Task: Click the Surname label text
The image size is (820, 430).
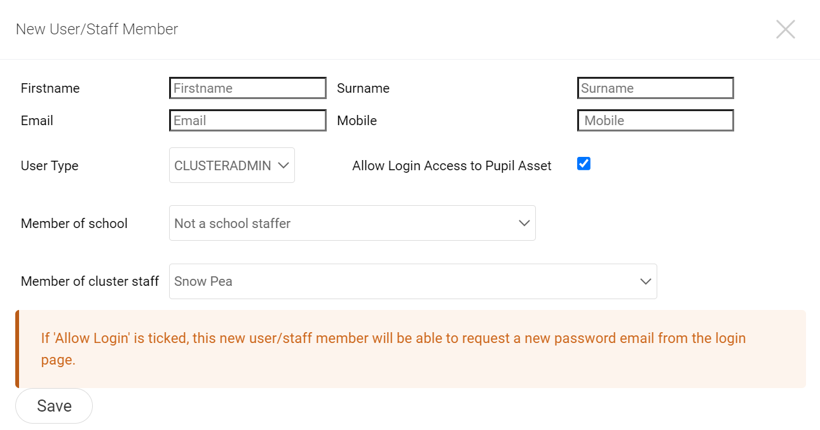Action: [363, 88]
